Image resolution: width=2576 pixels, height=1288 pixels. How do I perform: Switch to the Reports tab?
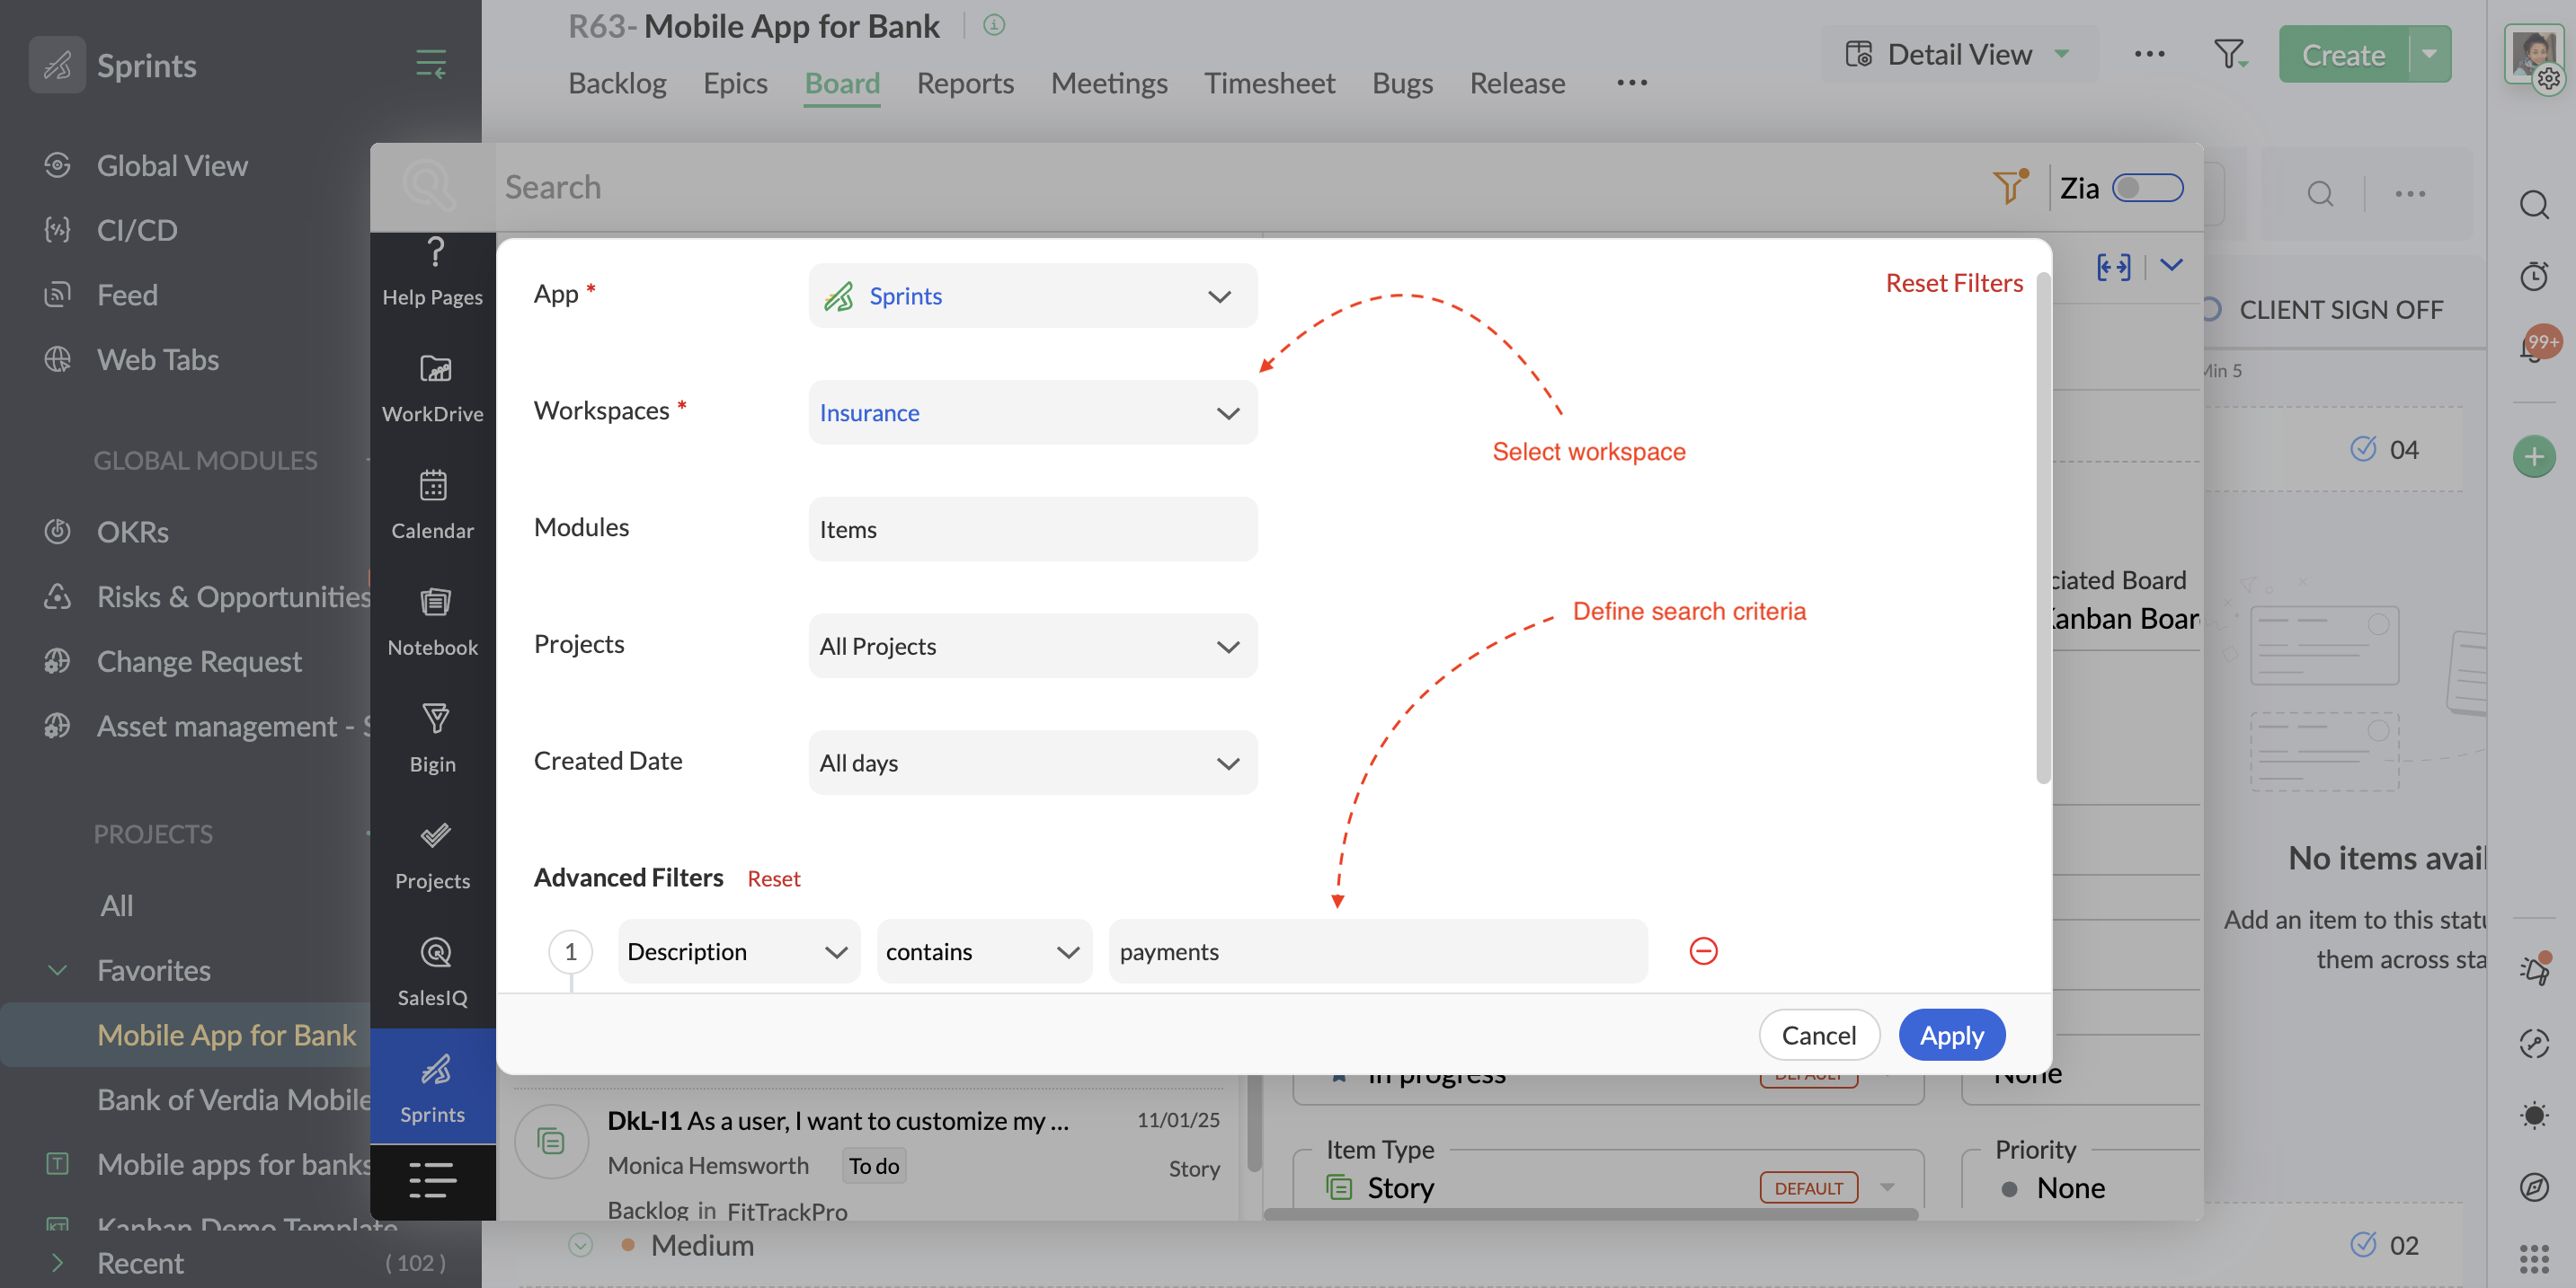pos(965,83)
